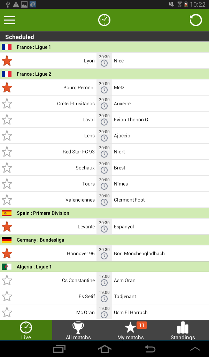
Task: Tap the Spain flag icon
Action: point(7,213)
